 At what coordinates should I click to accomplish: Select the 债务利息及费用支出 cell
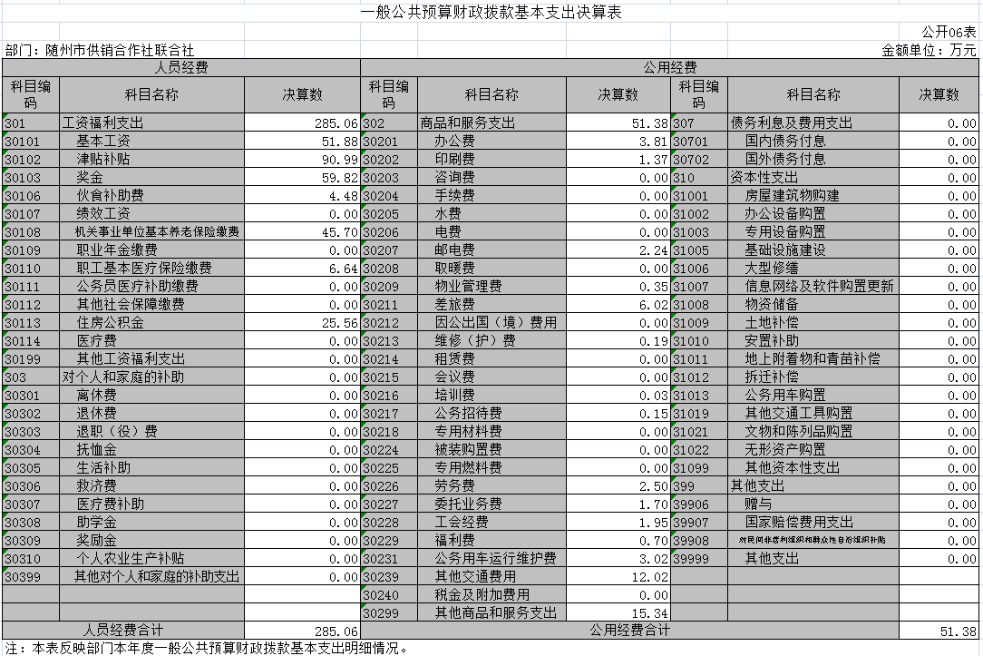792,123
